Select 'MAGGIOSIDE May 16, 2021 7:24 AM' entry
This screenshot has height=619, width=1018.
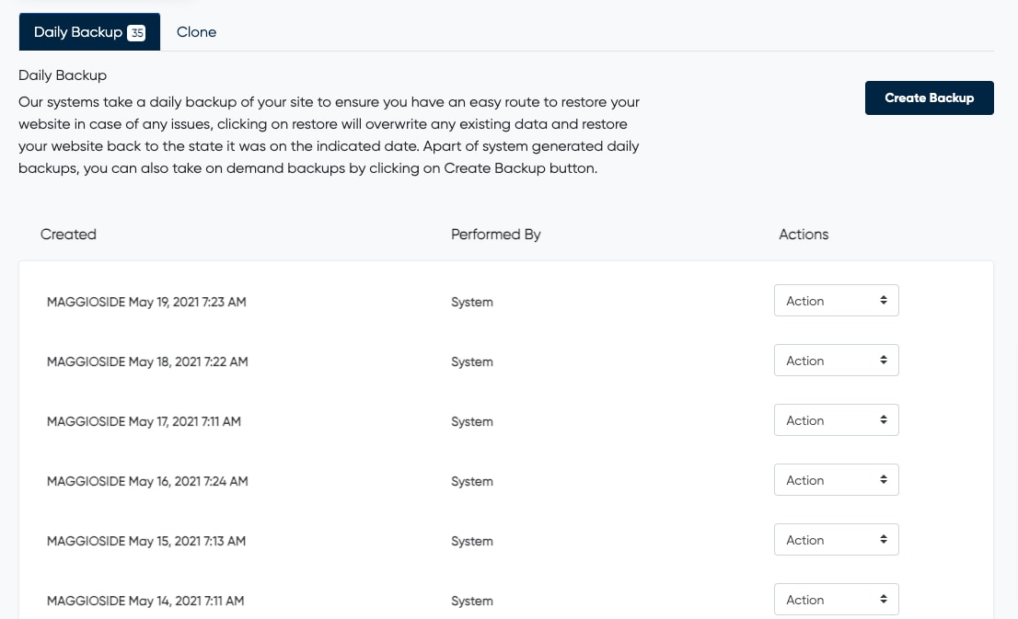point(147,481)
